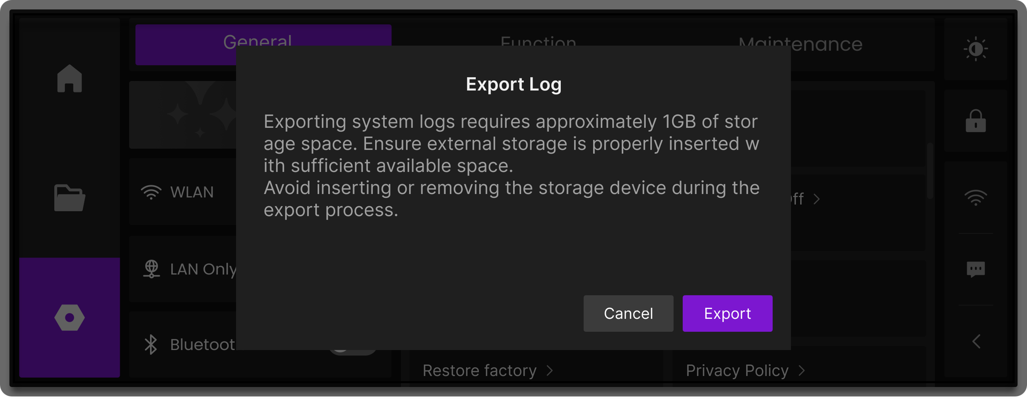Expand the Restore factory option

pyautogui.click(x=487, y=370)
